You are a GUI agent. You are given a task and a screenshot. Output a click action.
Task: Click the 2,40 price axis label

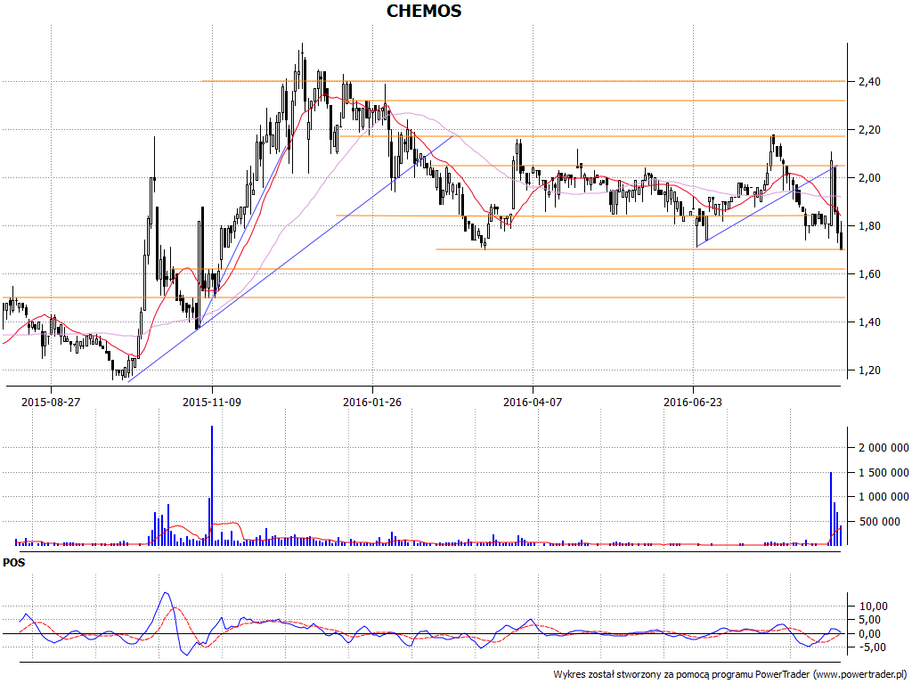pos(869,81)
